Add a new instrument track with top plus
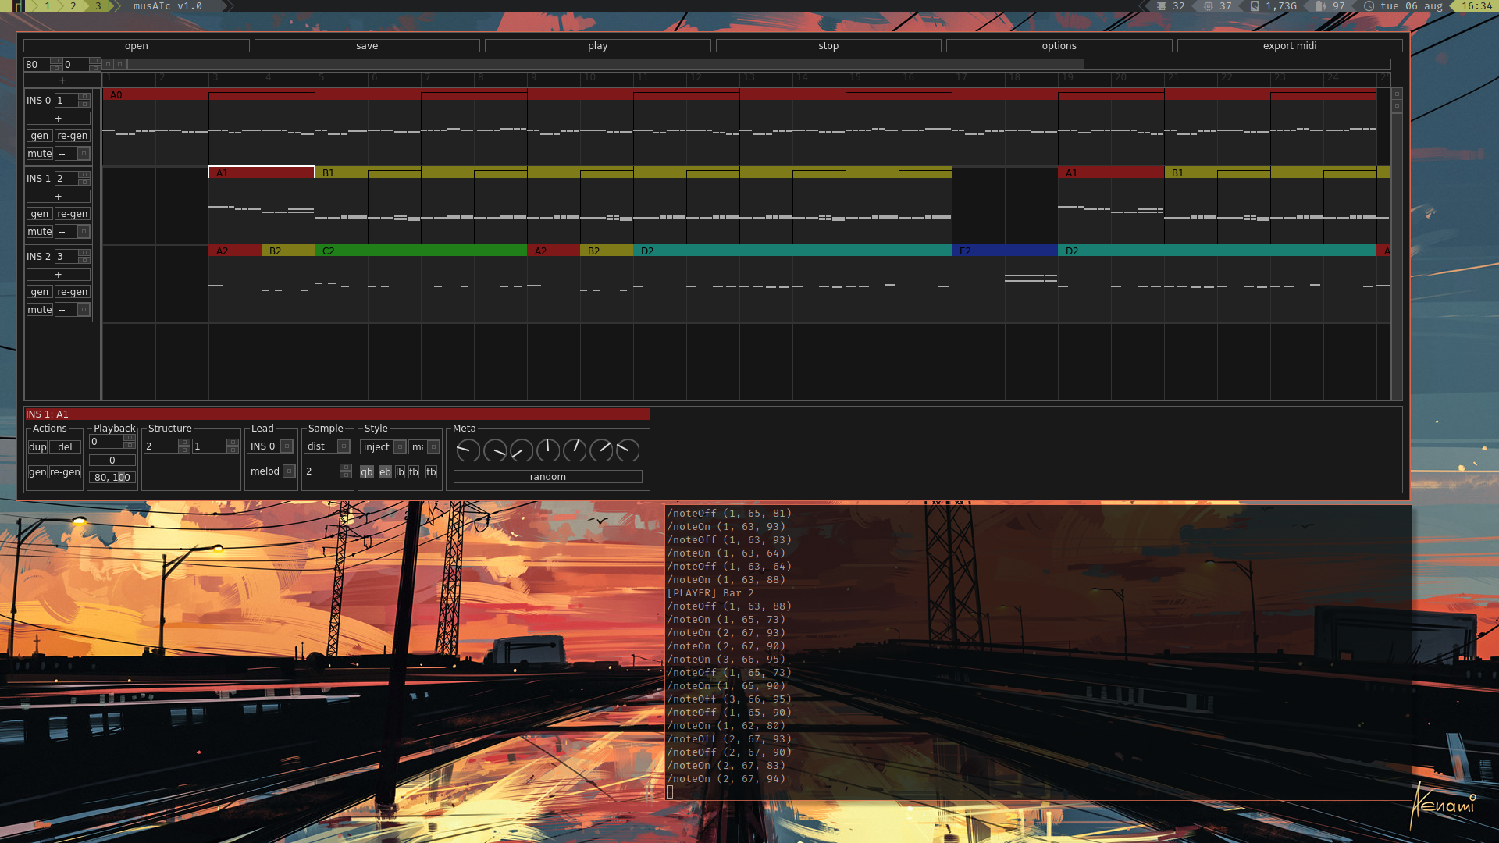Viewport: 1499px width, 843px height. pos(62,80)
